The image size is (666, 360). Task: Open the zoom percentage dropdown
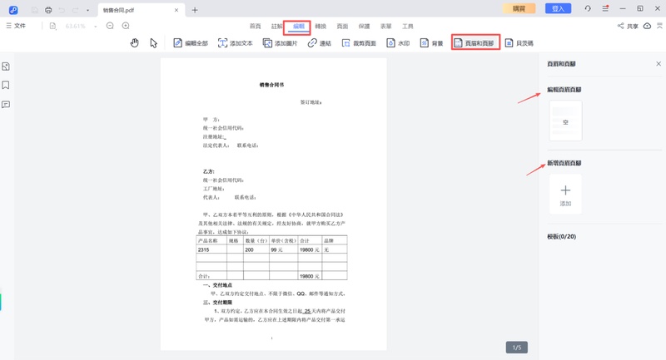click(95, 26)
